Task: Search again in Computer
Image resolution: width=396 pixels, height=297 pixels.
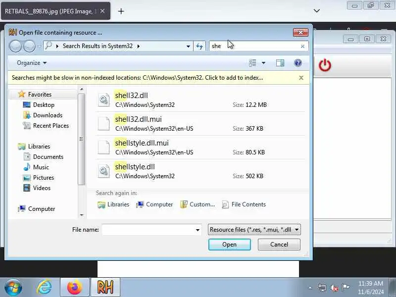Action: click(x=154, y=204)
